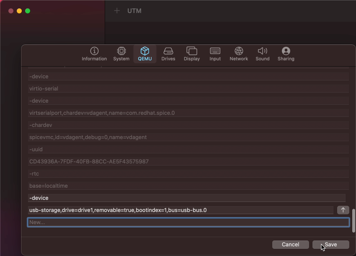The height and width of the screenshot is (256, 356).
Task: Click the green window zoom button
Action: click(28, 11)
